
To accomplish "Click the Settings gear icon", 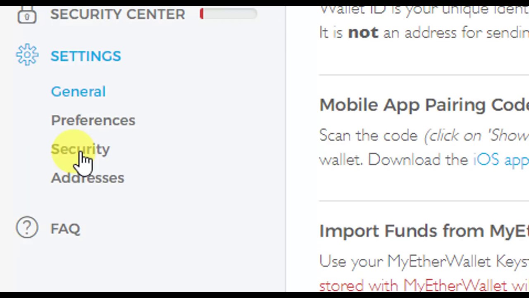I will [x=27, y=55].
